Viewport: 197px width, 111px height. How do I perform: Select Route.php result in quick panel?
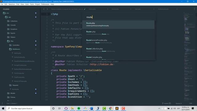click(118, 24)
